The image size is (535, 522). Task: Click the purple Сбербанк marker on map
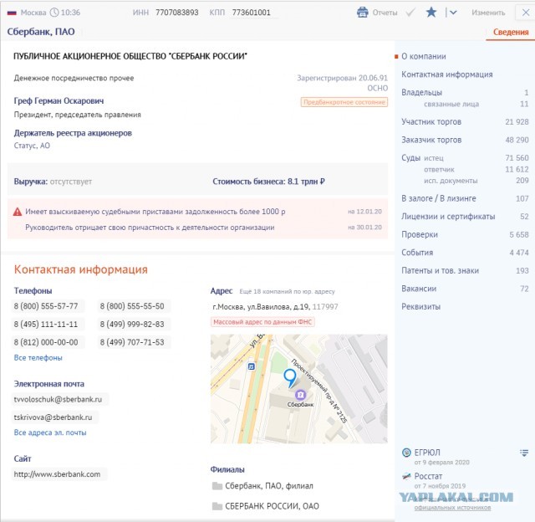(300, 395)
